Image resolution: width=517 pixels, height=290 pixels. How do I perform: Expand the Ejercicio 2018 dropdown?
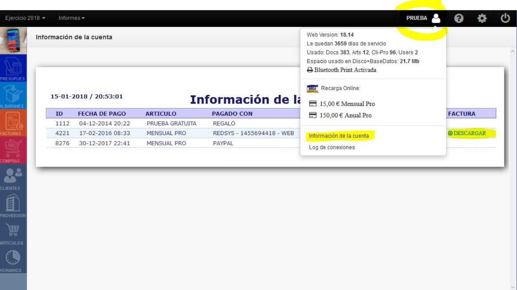click(x=25, y=18)
